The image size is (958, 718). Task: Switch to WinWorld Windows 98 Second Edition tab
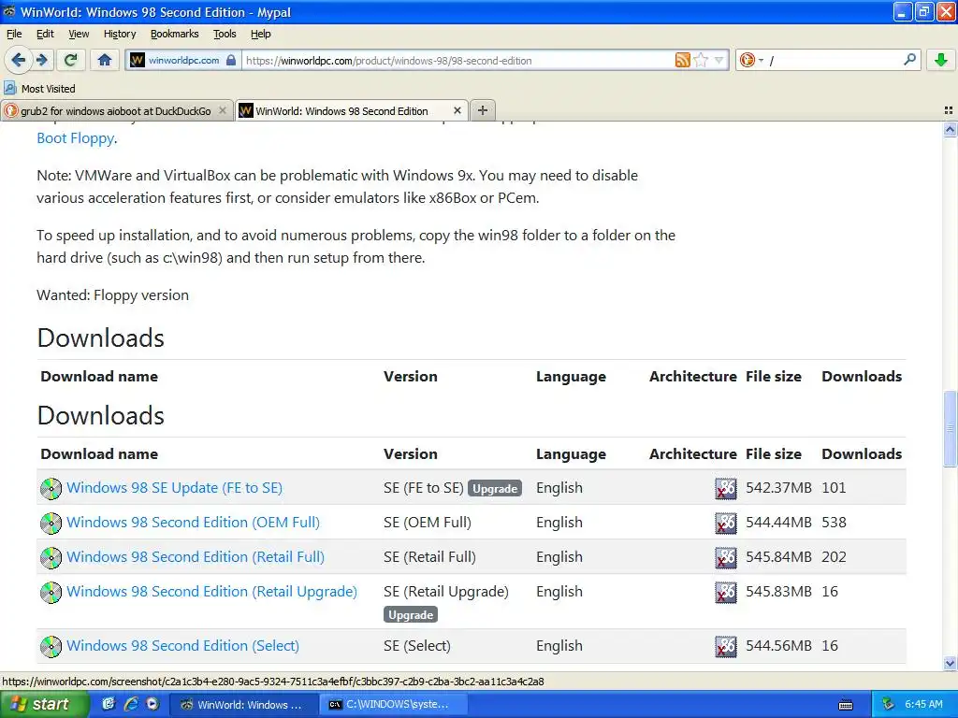pyautogui.click(x=342, y=111)
